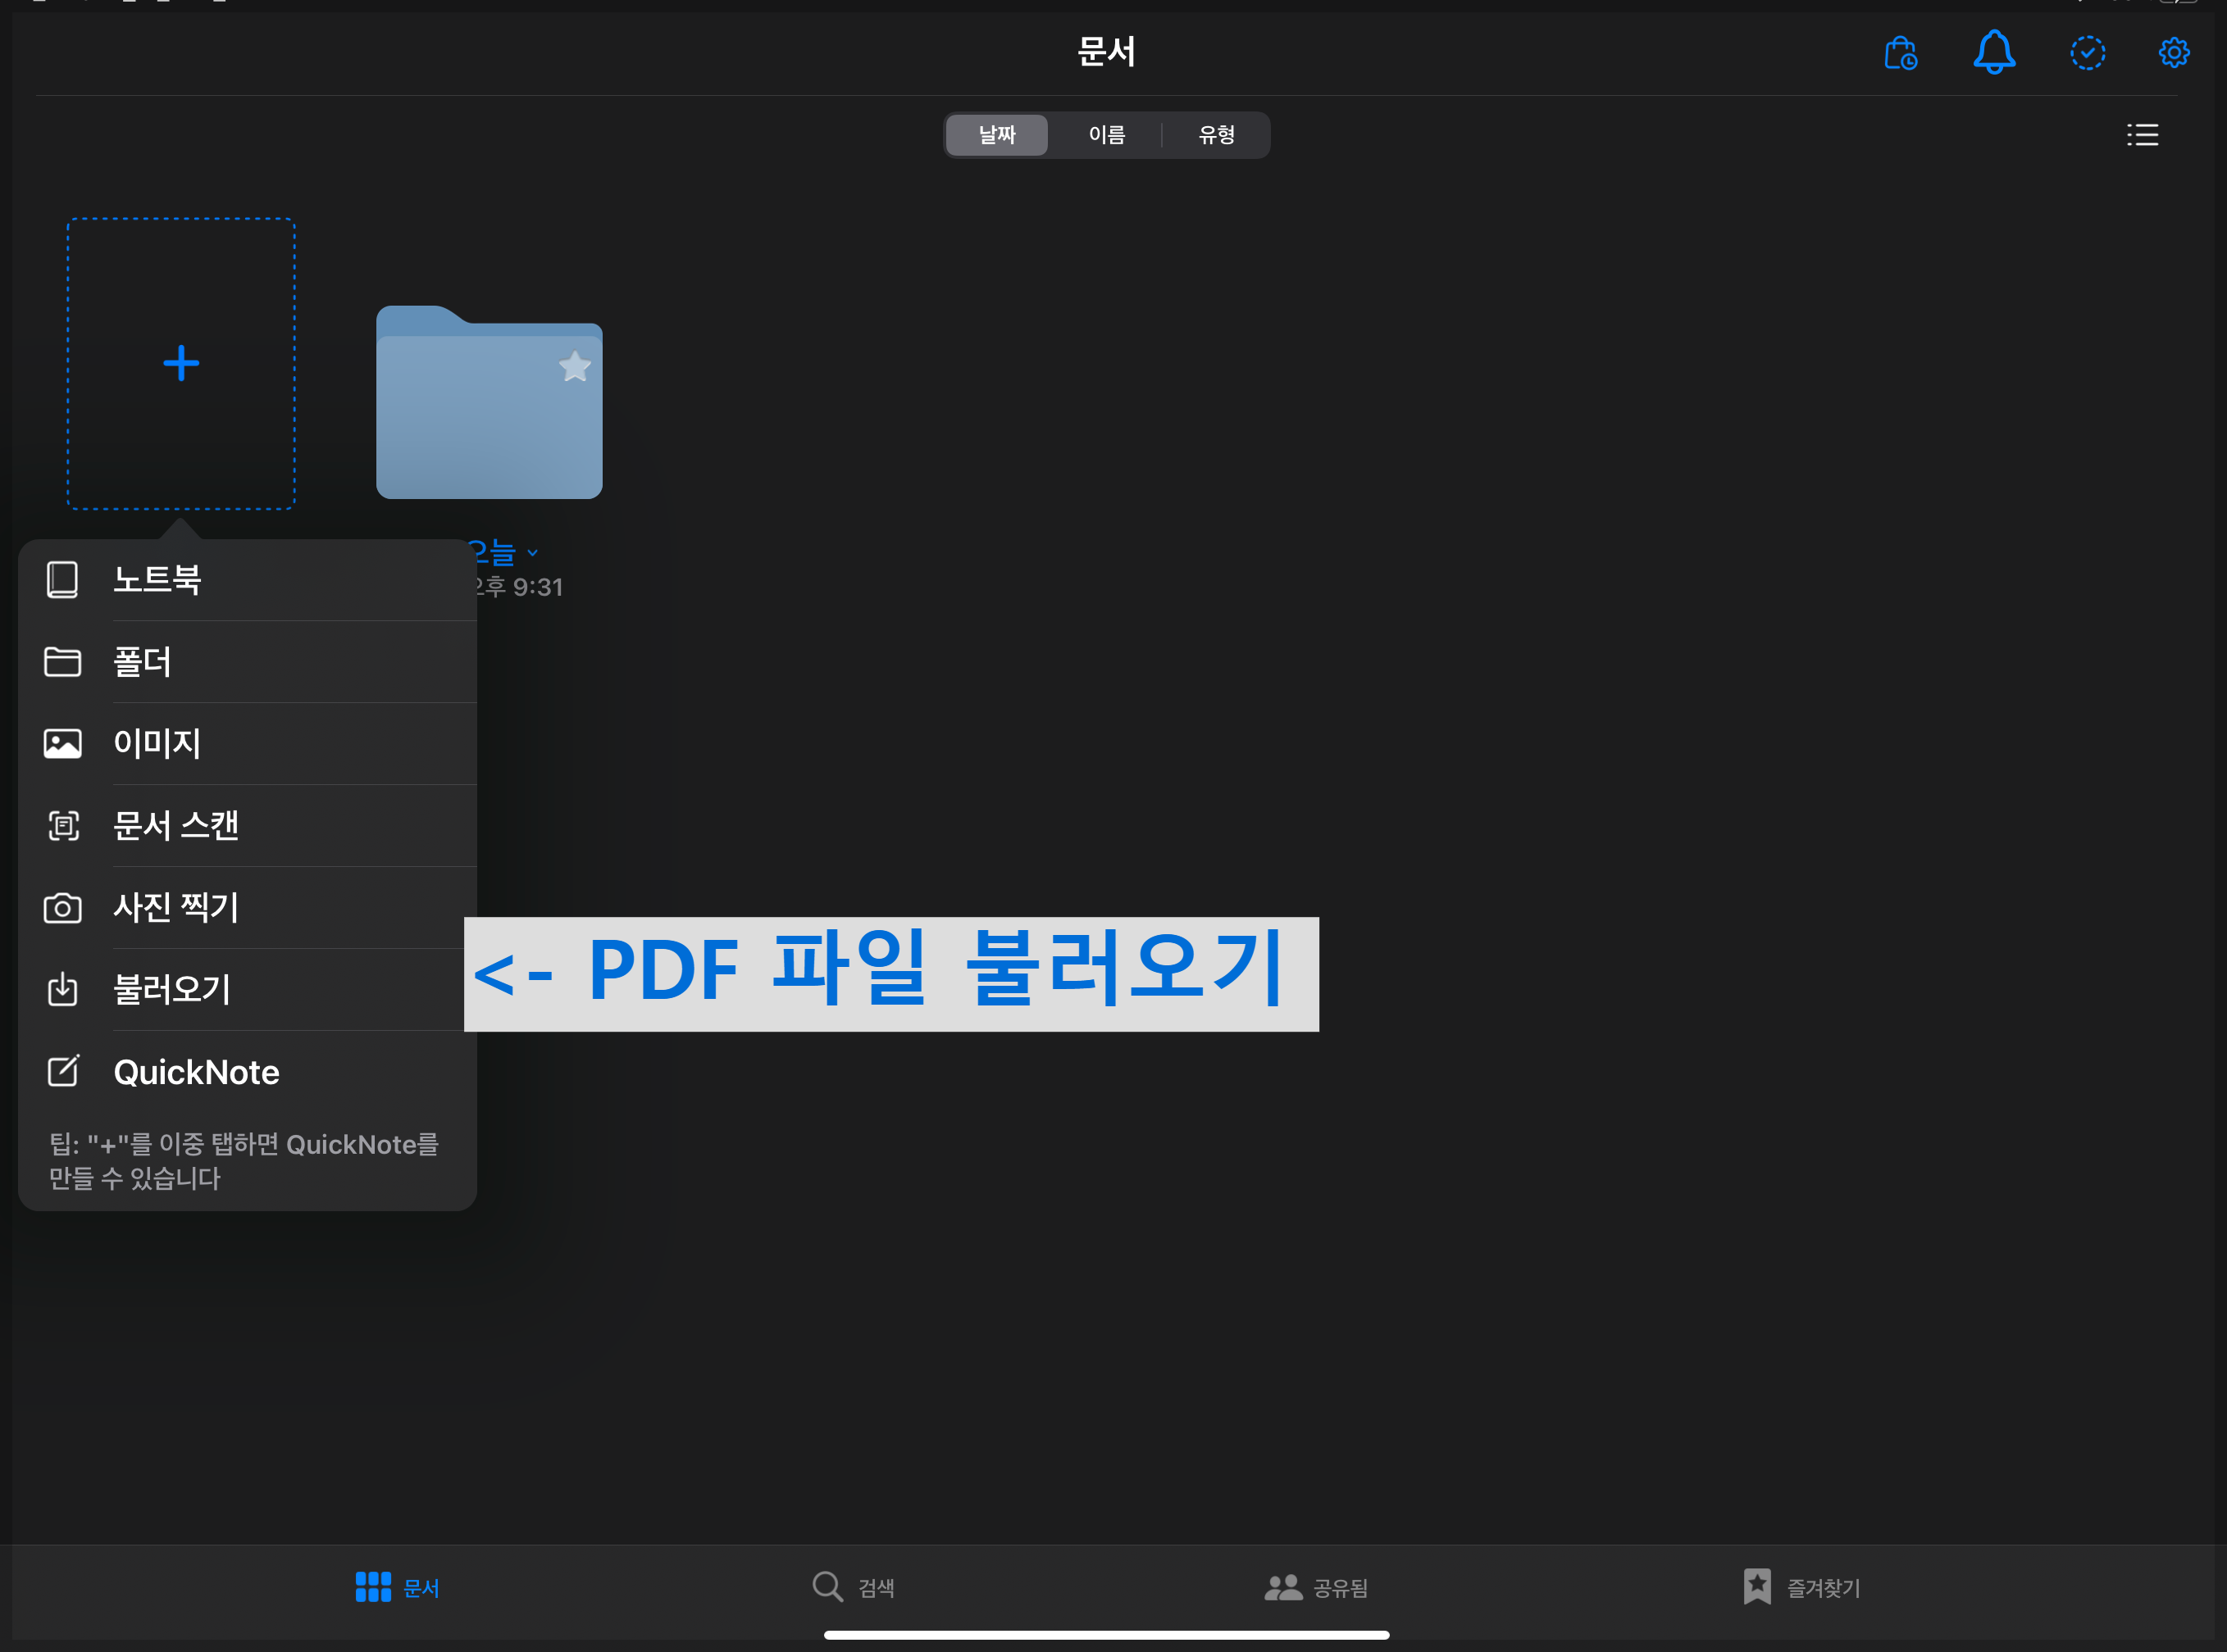Choose 이미지 from the new menu
Viewport: 2227px width, 1652px height.
click(247, 744)
